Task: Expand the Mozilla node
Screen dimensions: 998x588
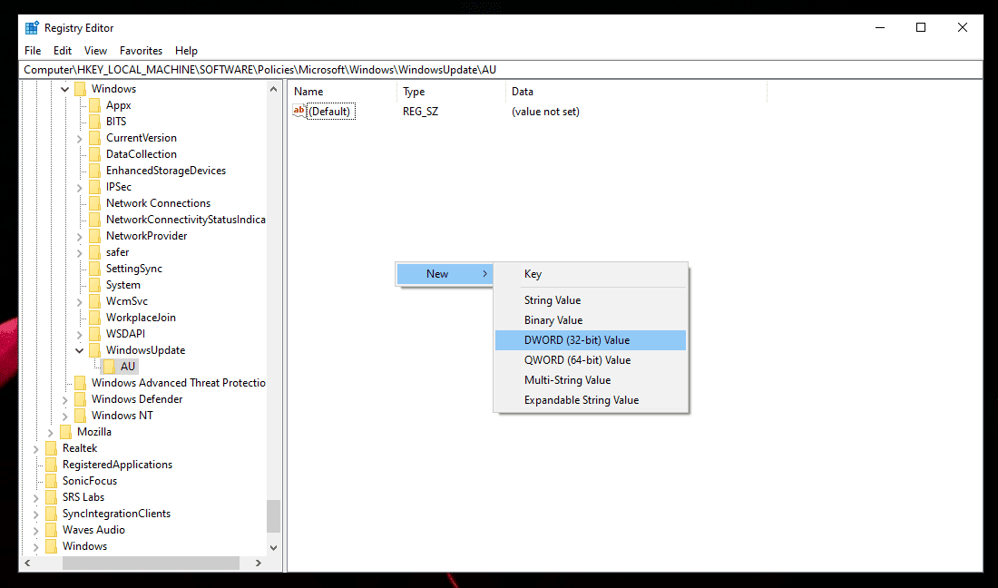Action: (x=50, y=432)
